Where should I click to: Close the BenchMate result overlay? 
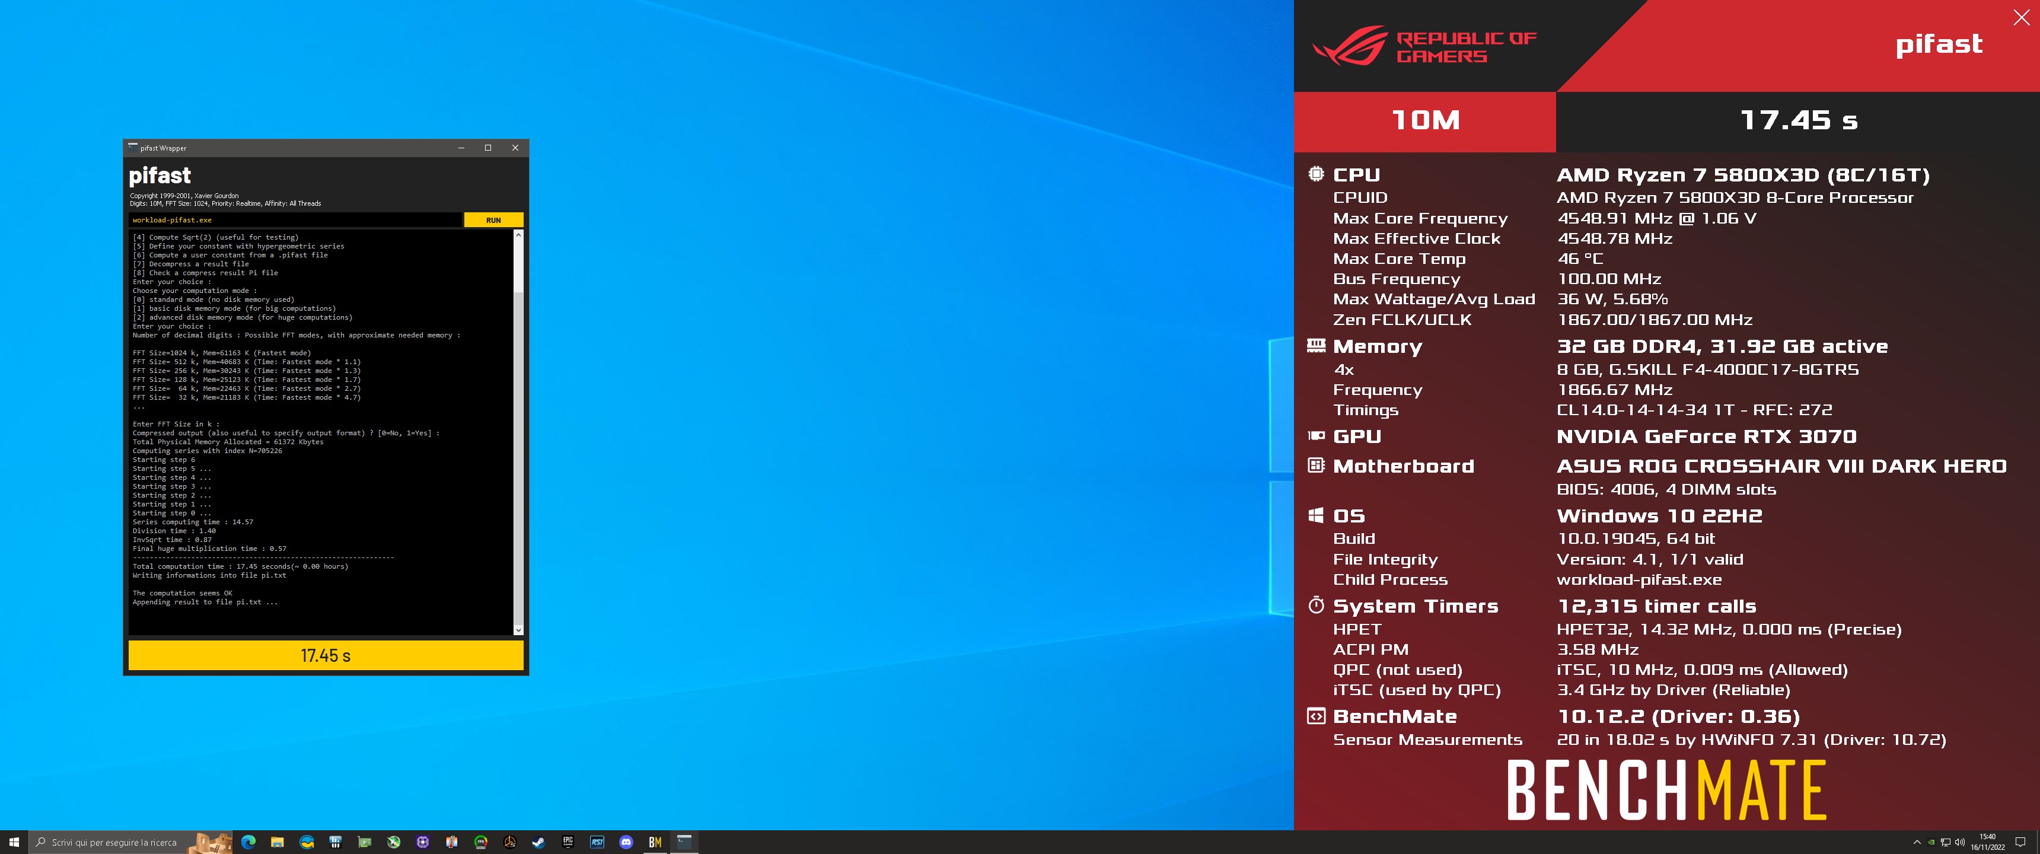tap(2021, 17)
